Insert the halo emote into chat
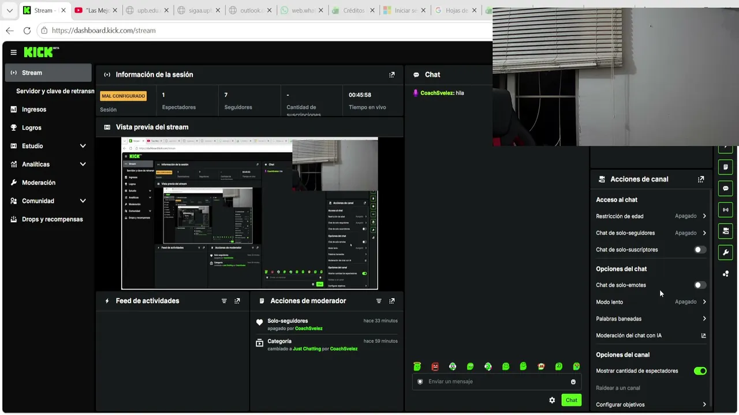 click(x=417, y=367)
